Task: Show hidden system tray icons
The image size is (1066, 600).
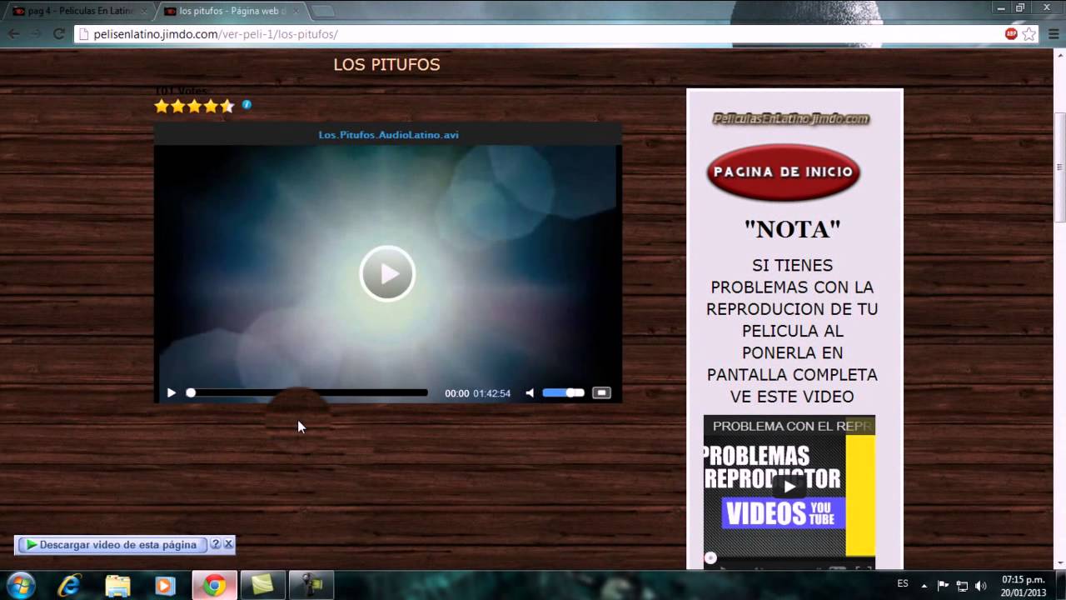Action: pos(924,585)
